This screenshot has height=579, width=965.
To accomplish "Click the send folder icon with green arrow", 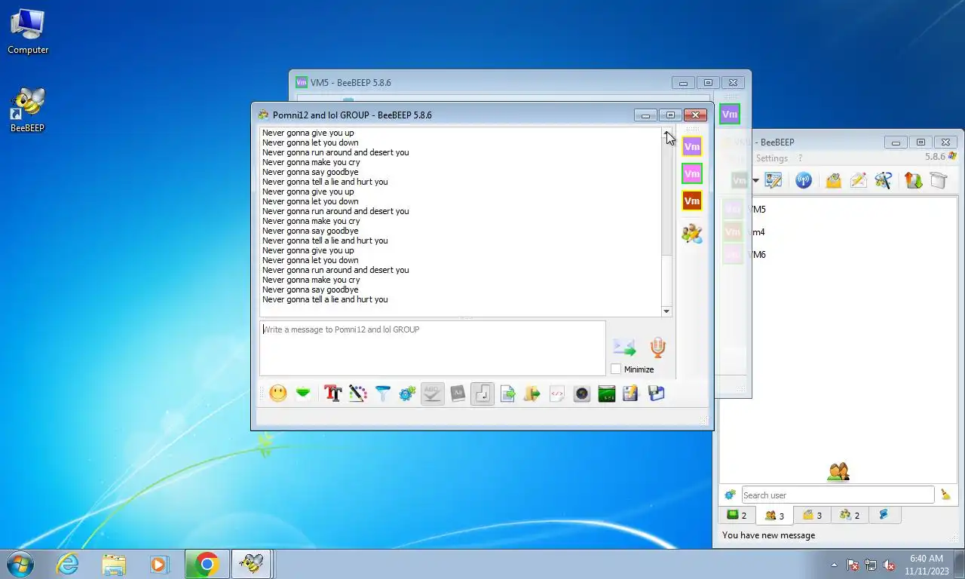I will [532, 394].
